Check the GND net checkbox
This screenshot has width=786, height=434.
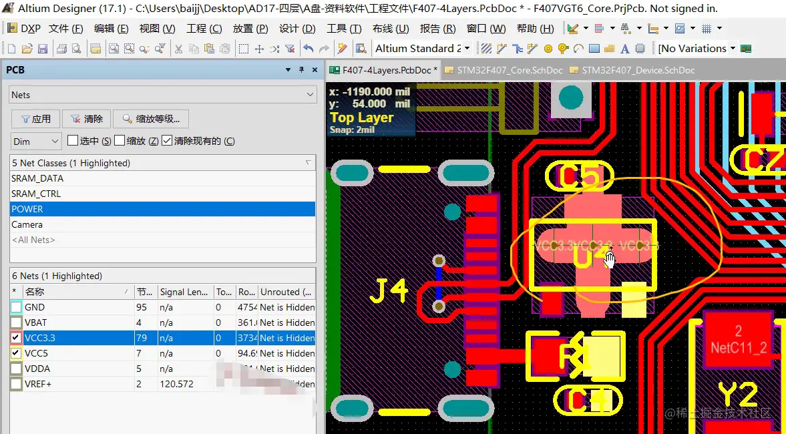tap(16, 307)
